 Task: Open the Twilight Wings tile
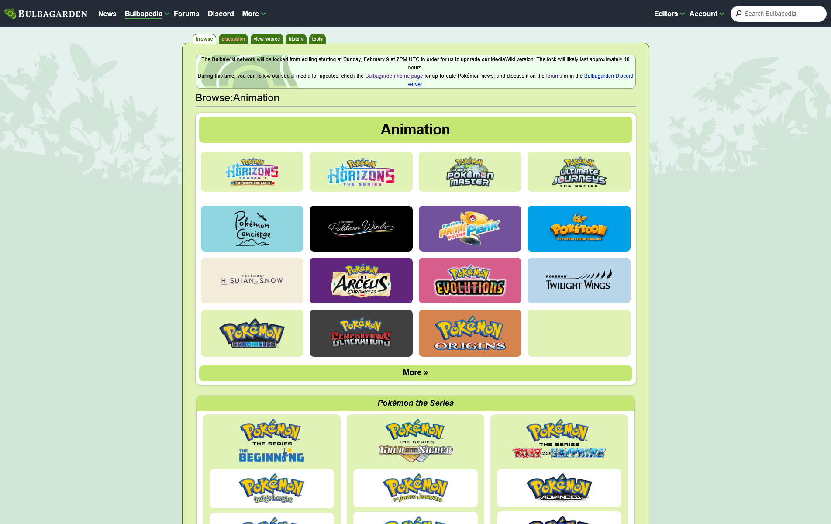coord(579,280)
